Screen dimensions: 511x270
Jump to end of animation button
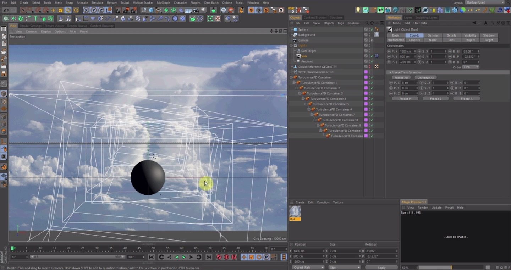point(209,257)
